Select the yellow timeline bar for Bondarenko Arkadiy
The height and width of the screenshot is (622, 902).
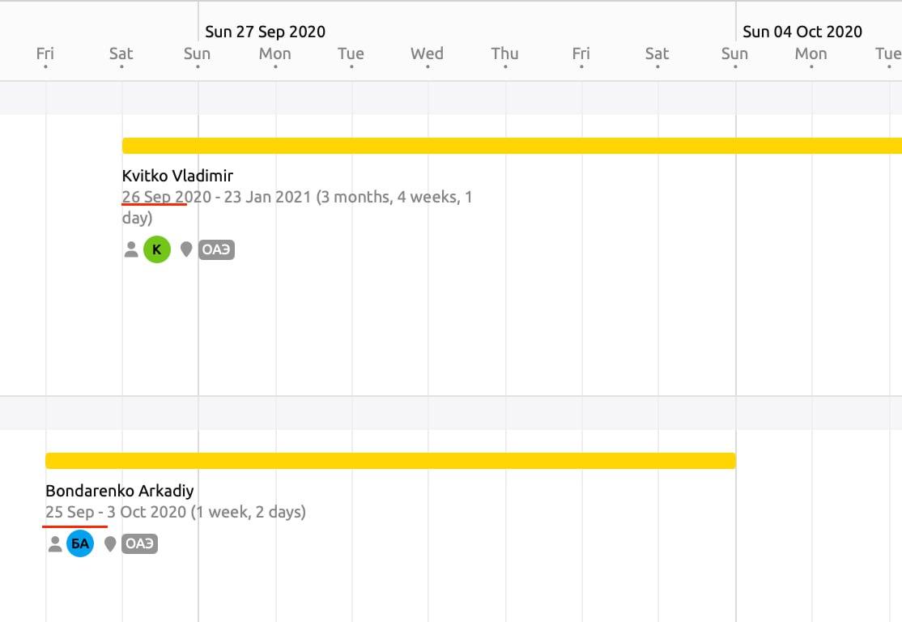coord(390,461)
